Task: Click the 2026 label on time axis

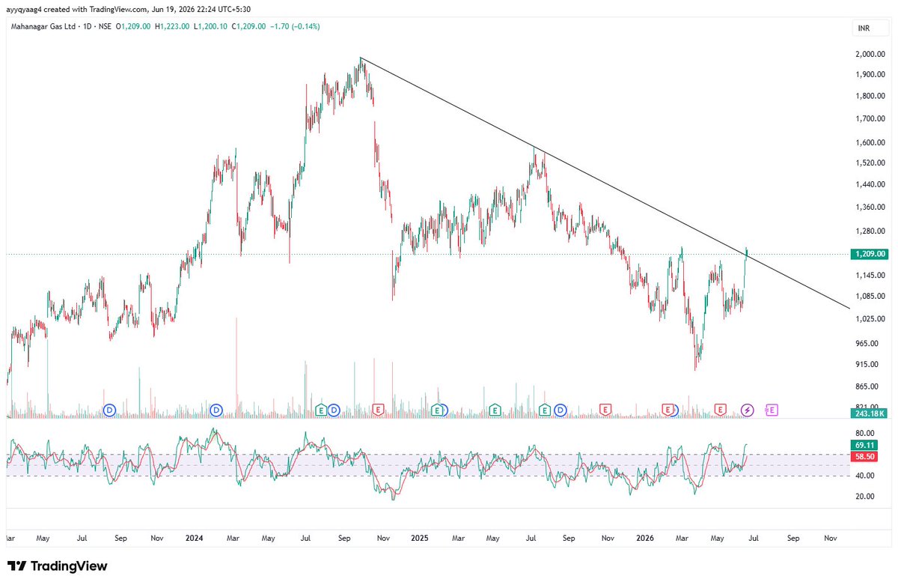Action: [644, 538]
